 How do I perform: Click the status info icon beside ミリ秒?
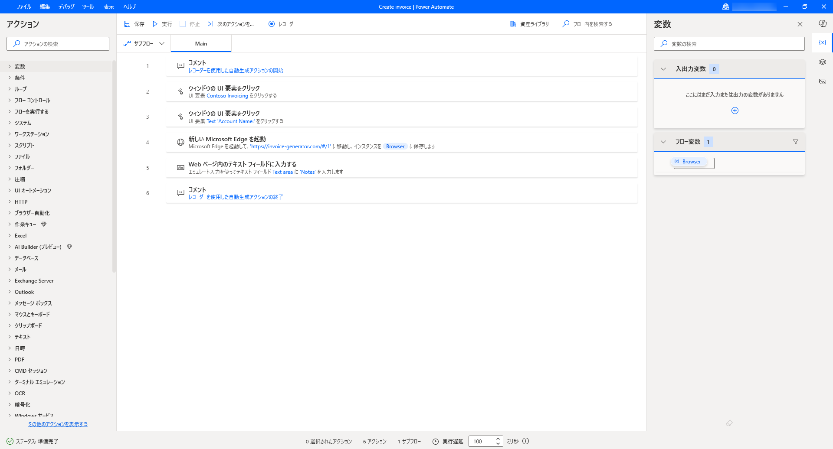click(525, 441)
